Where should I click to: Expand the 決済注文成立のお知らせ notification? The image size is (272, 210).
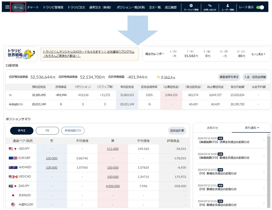[264, 141]
